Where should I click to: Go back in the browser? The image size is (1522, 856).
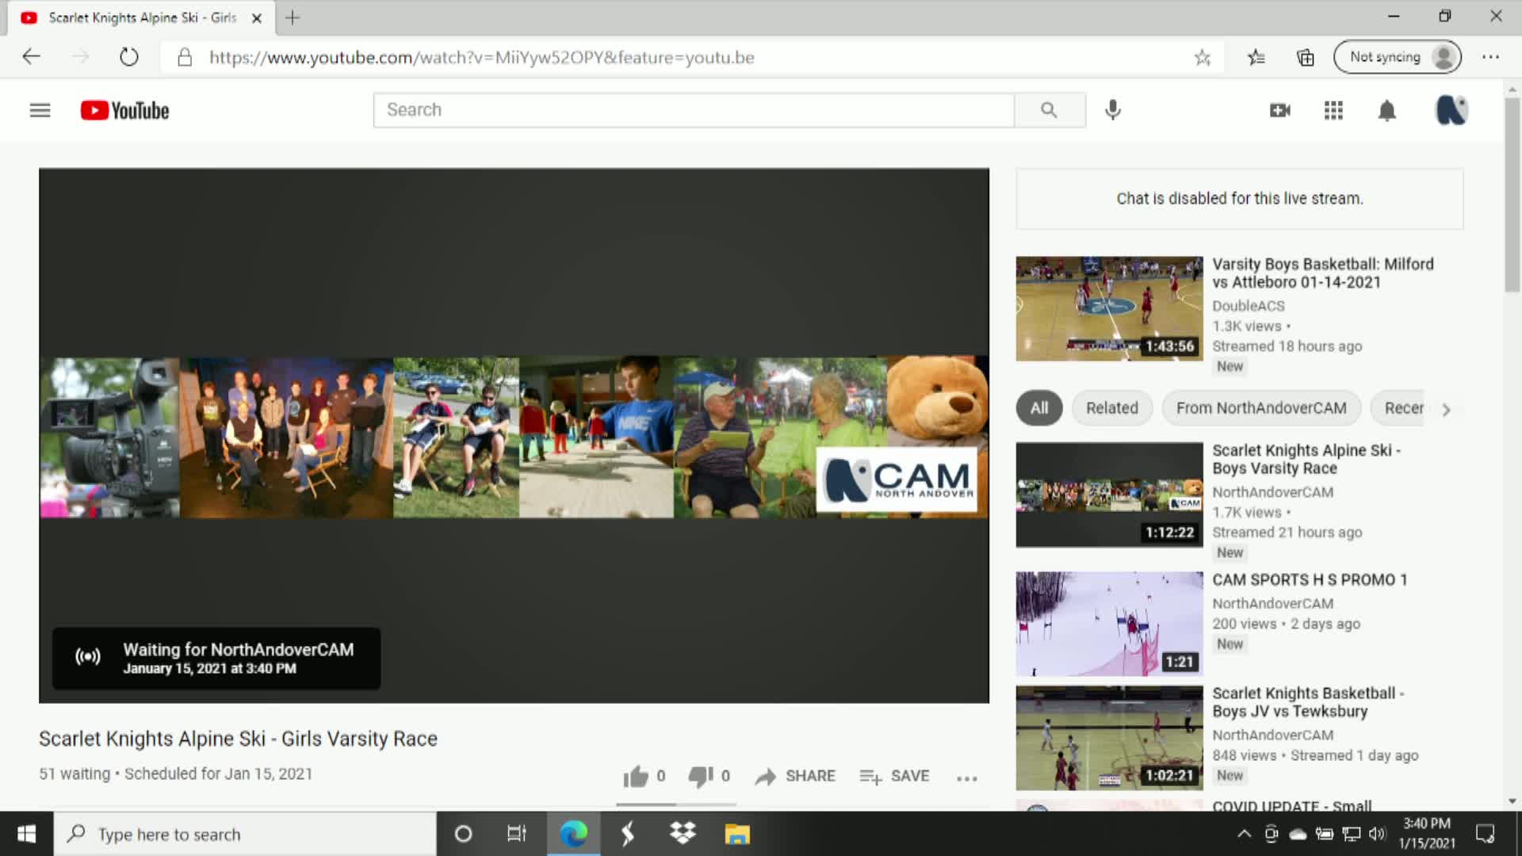pos(31,57)
